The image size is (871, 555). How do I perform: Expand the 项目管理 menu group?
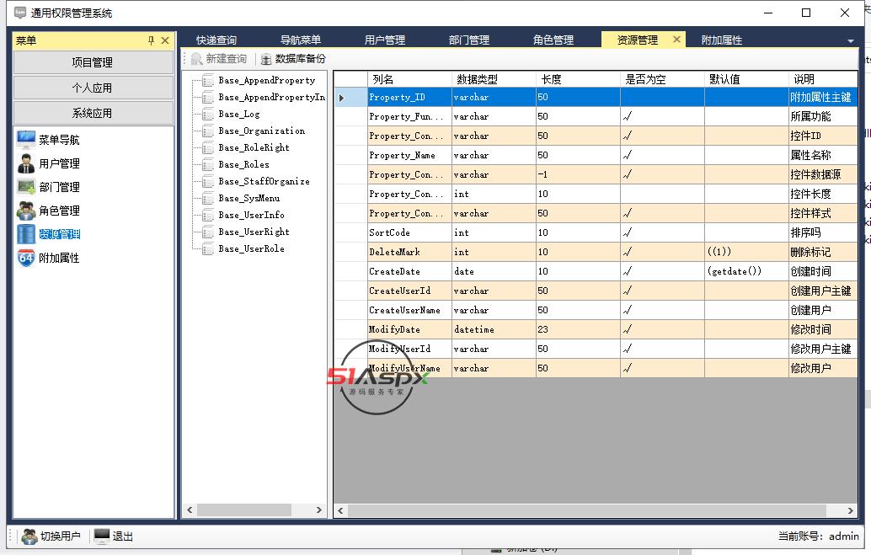pyautogui.click(x=93, y=62)
